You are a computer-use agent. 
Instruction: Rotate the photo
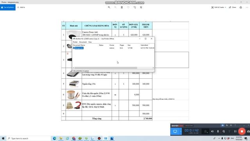tap(135, 7)
